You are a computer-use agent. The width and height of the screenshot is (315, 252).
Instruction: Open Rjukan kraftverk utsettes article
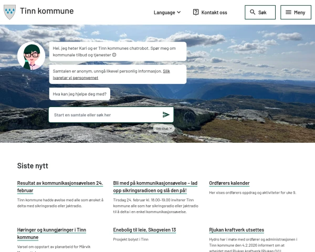(x=236, y=230)
